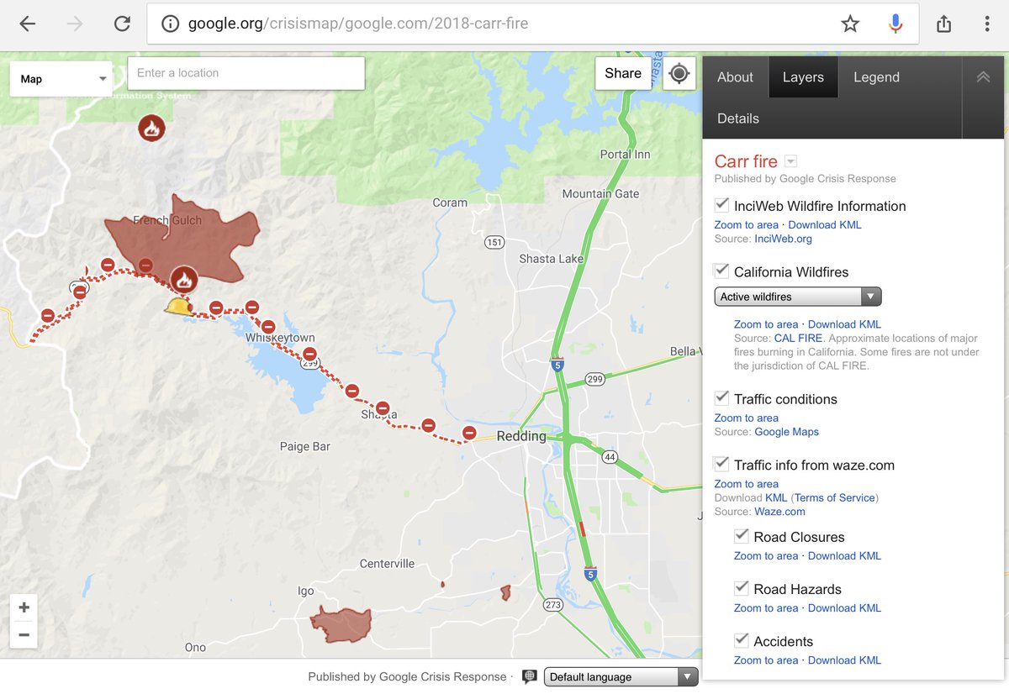Collapse the side panel with double chevron

coord(983,76)
